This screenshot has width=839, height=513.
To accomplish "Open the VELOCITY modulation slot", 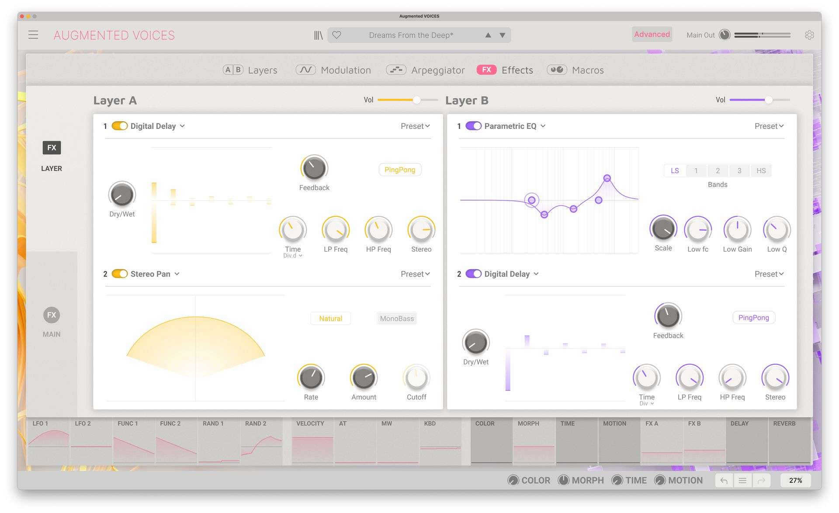I will [x=312, y=441].
